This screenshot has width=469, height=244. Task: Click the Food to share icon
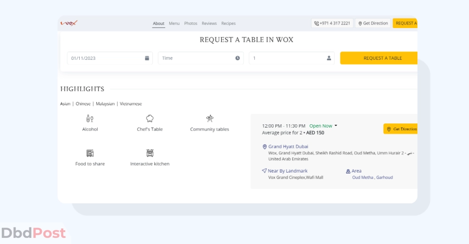(x=90, y=153)
